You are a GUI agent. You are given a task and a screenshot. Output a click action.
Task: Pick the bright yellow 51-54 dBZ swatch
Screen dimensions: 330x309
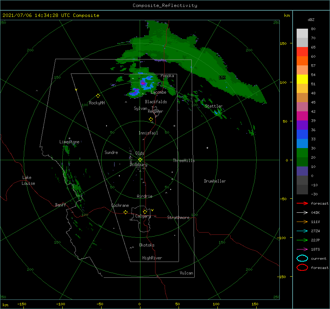click(302, 79)
